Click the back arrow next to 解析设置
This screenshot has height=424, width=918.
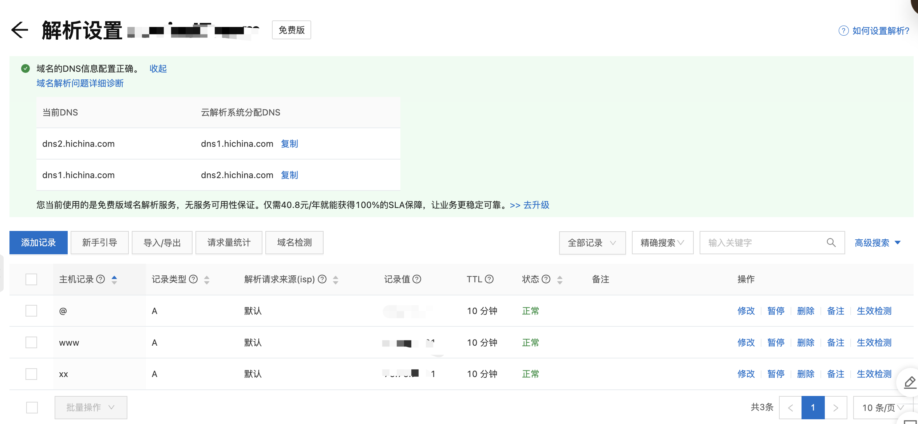point(20,30)
